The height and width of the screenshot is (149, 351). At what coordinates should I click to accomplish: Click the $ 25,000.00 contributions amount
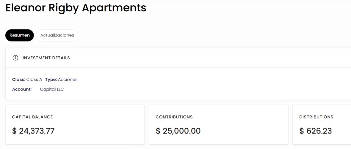[178, 131]
